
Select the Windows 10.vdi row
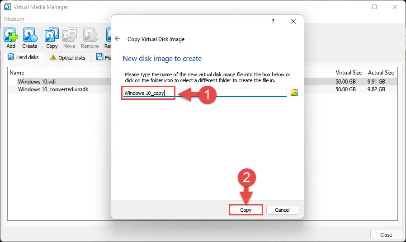pos(60,82)
